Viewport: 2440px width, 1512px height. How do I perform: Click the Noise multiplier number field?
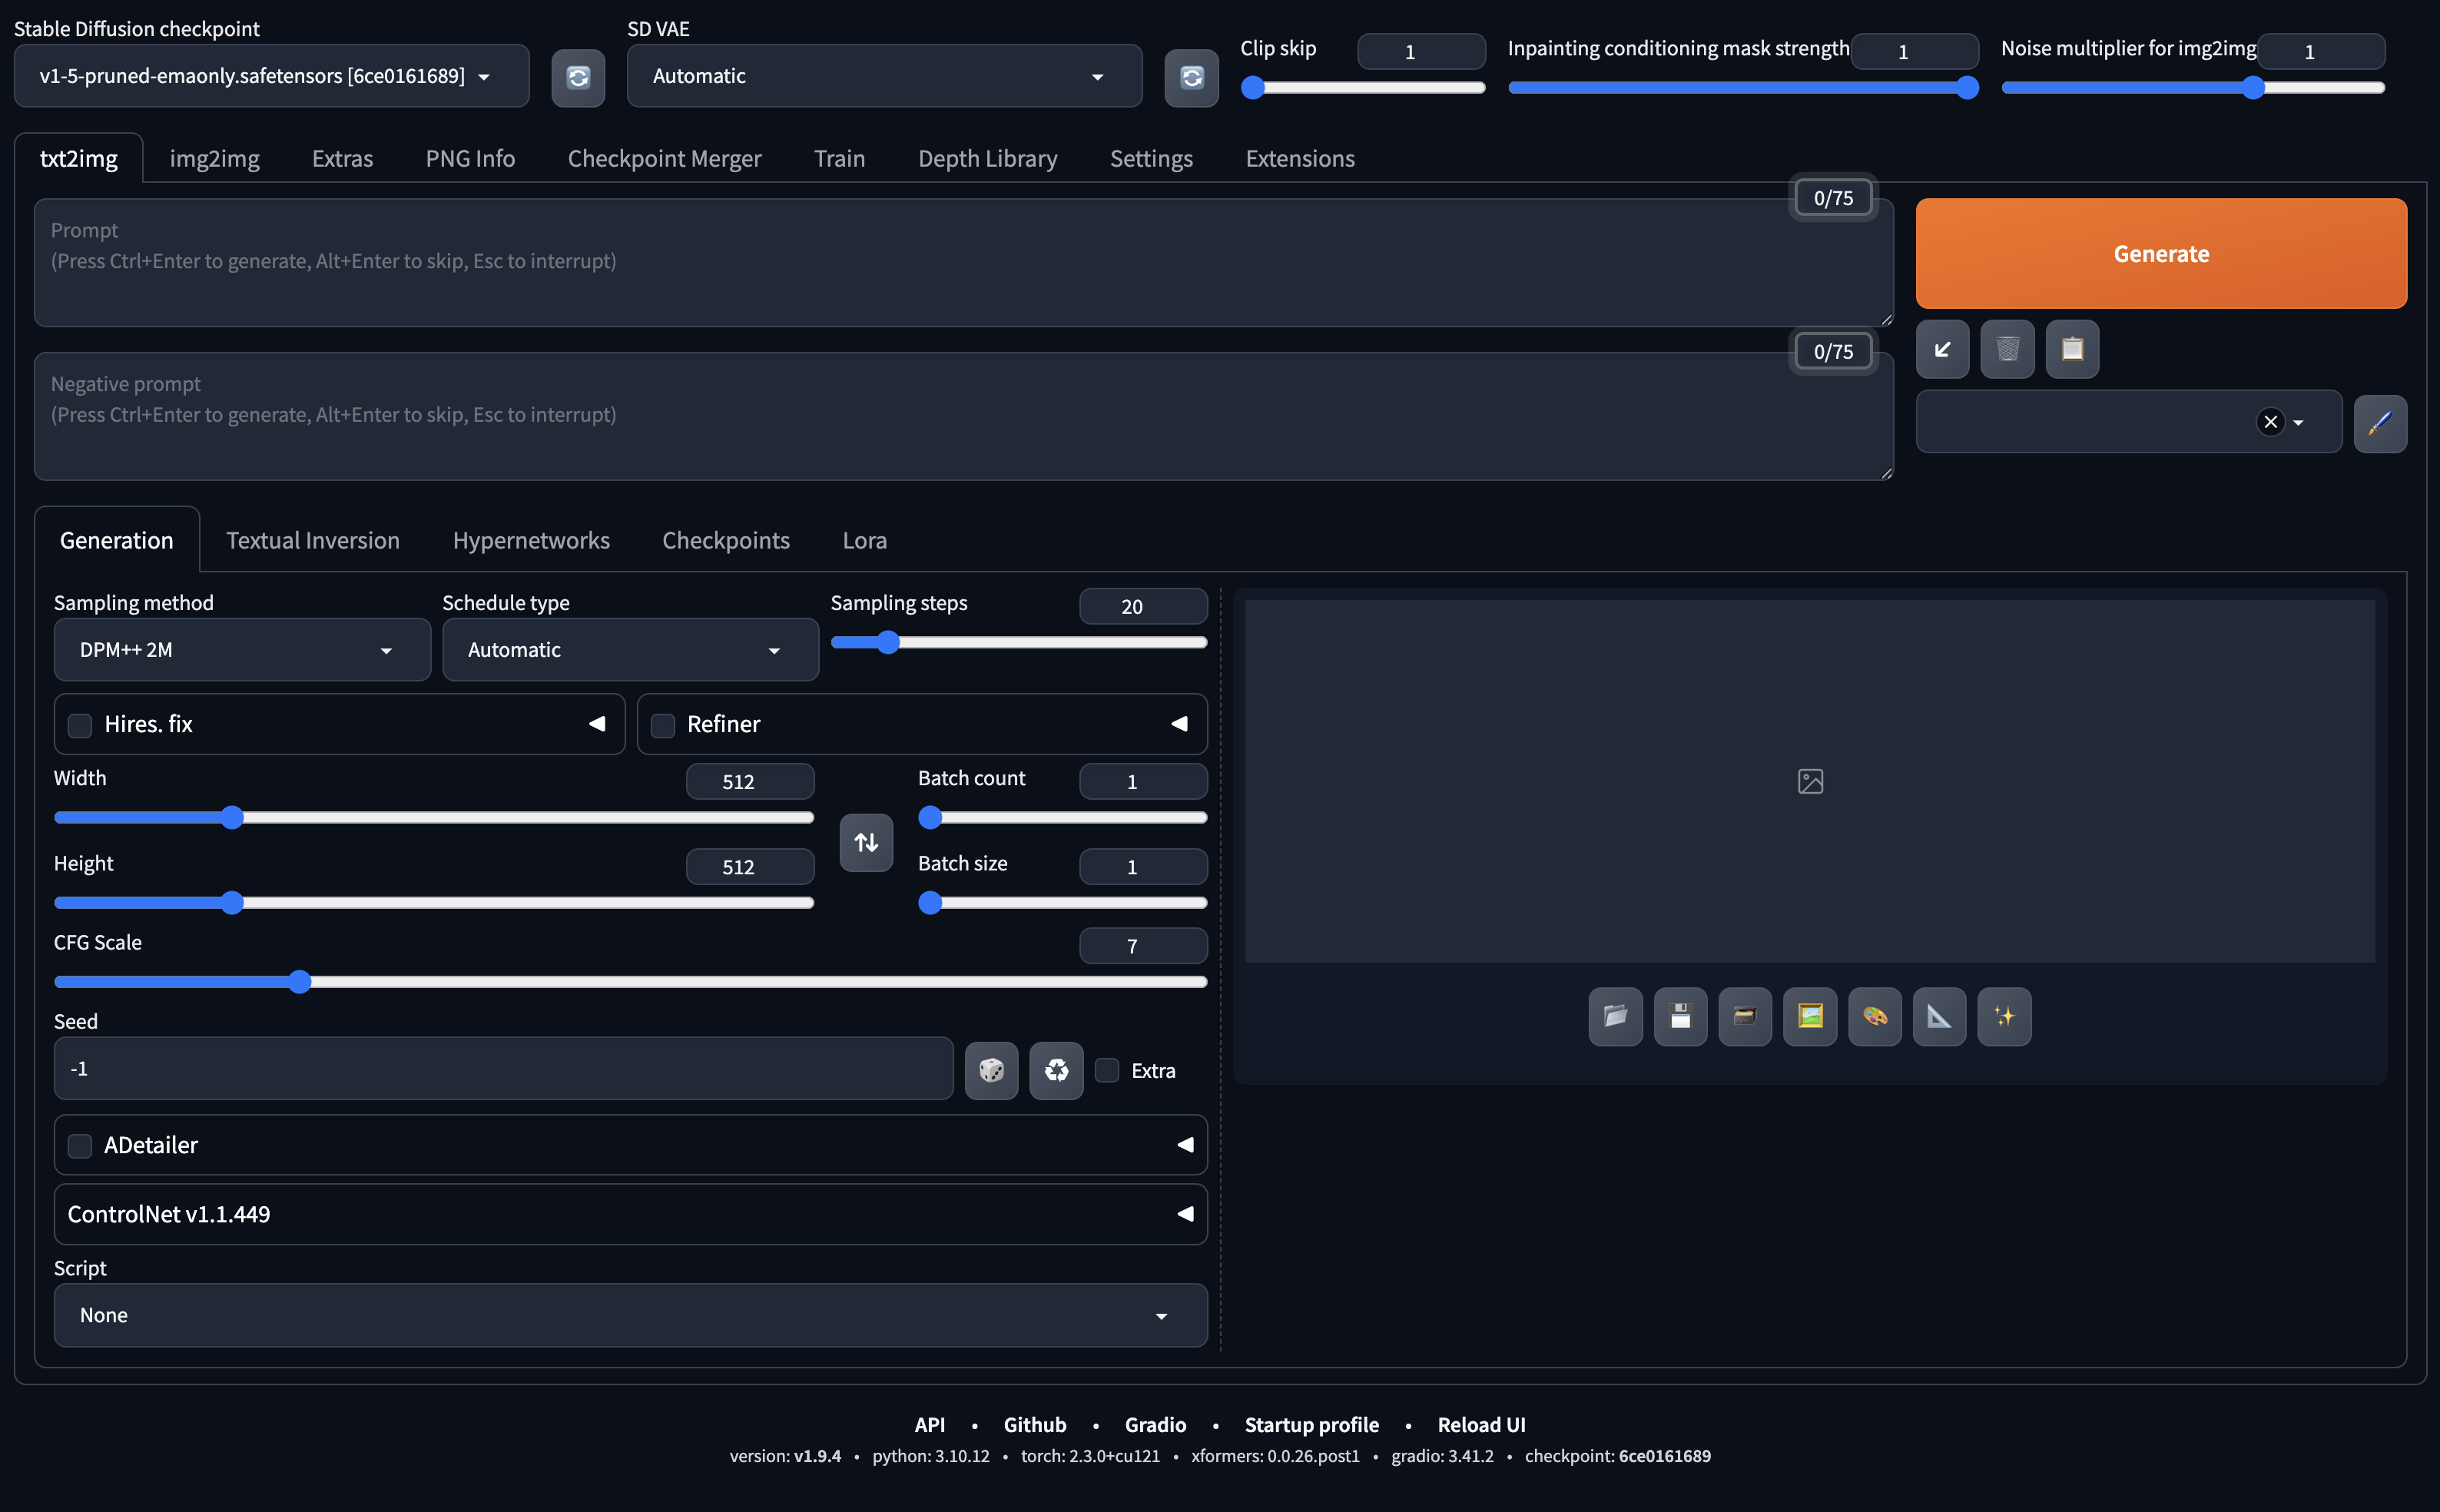pos(2321,51)
